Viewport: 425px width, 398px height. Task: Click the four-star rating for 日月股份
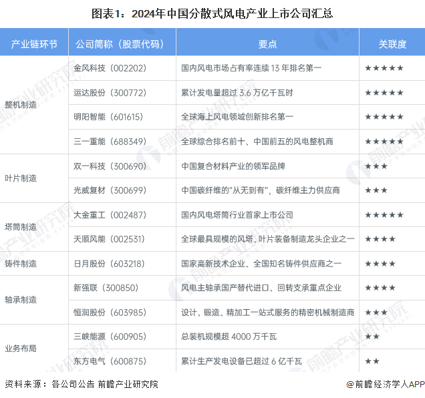pyautogui.click(x=380, y=264)
